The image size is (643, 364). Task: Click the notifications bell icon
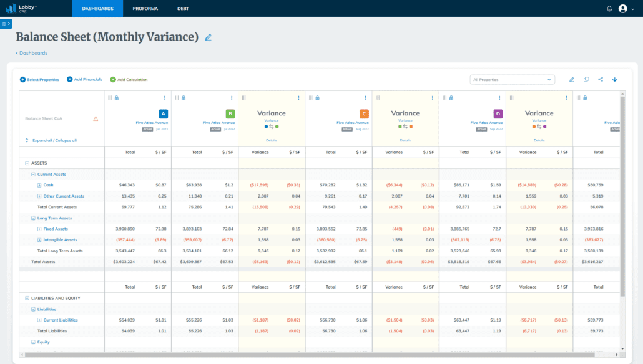click(x=609, y=9)
